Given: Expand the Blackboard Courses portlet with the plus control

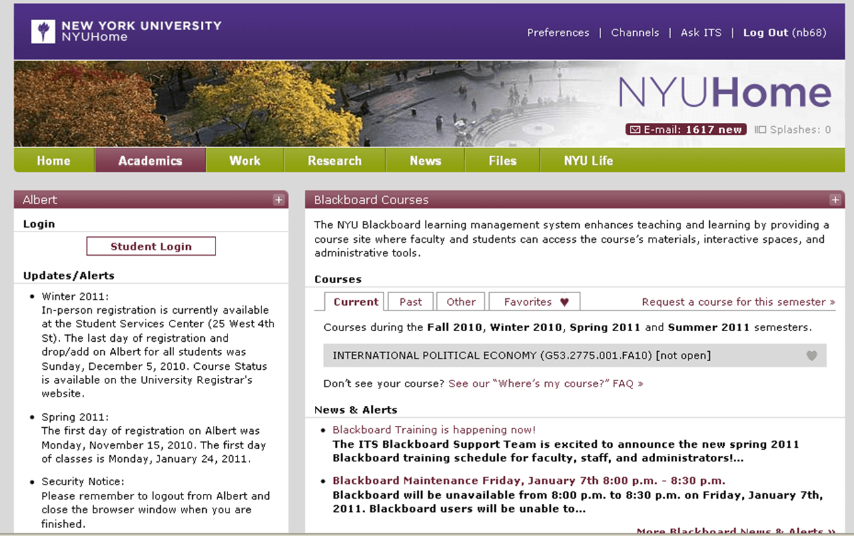Looking at the screenshot, I should pyautogui.click(x=835, y=200).
